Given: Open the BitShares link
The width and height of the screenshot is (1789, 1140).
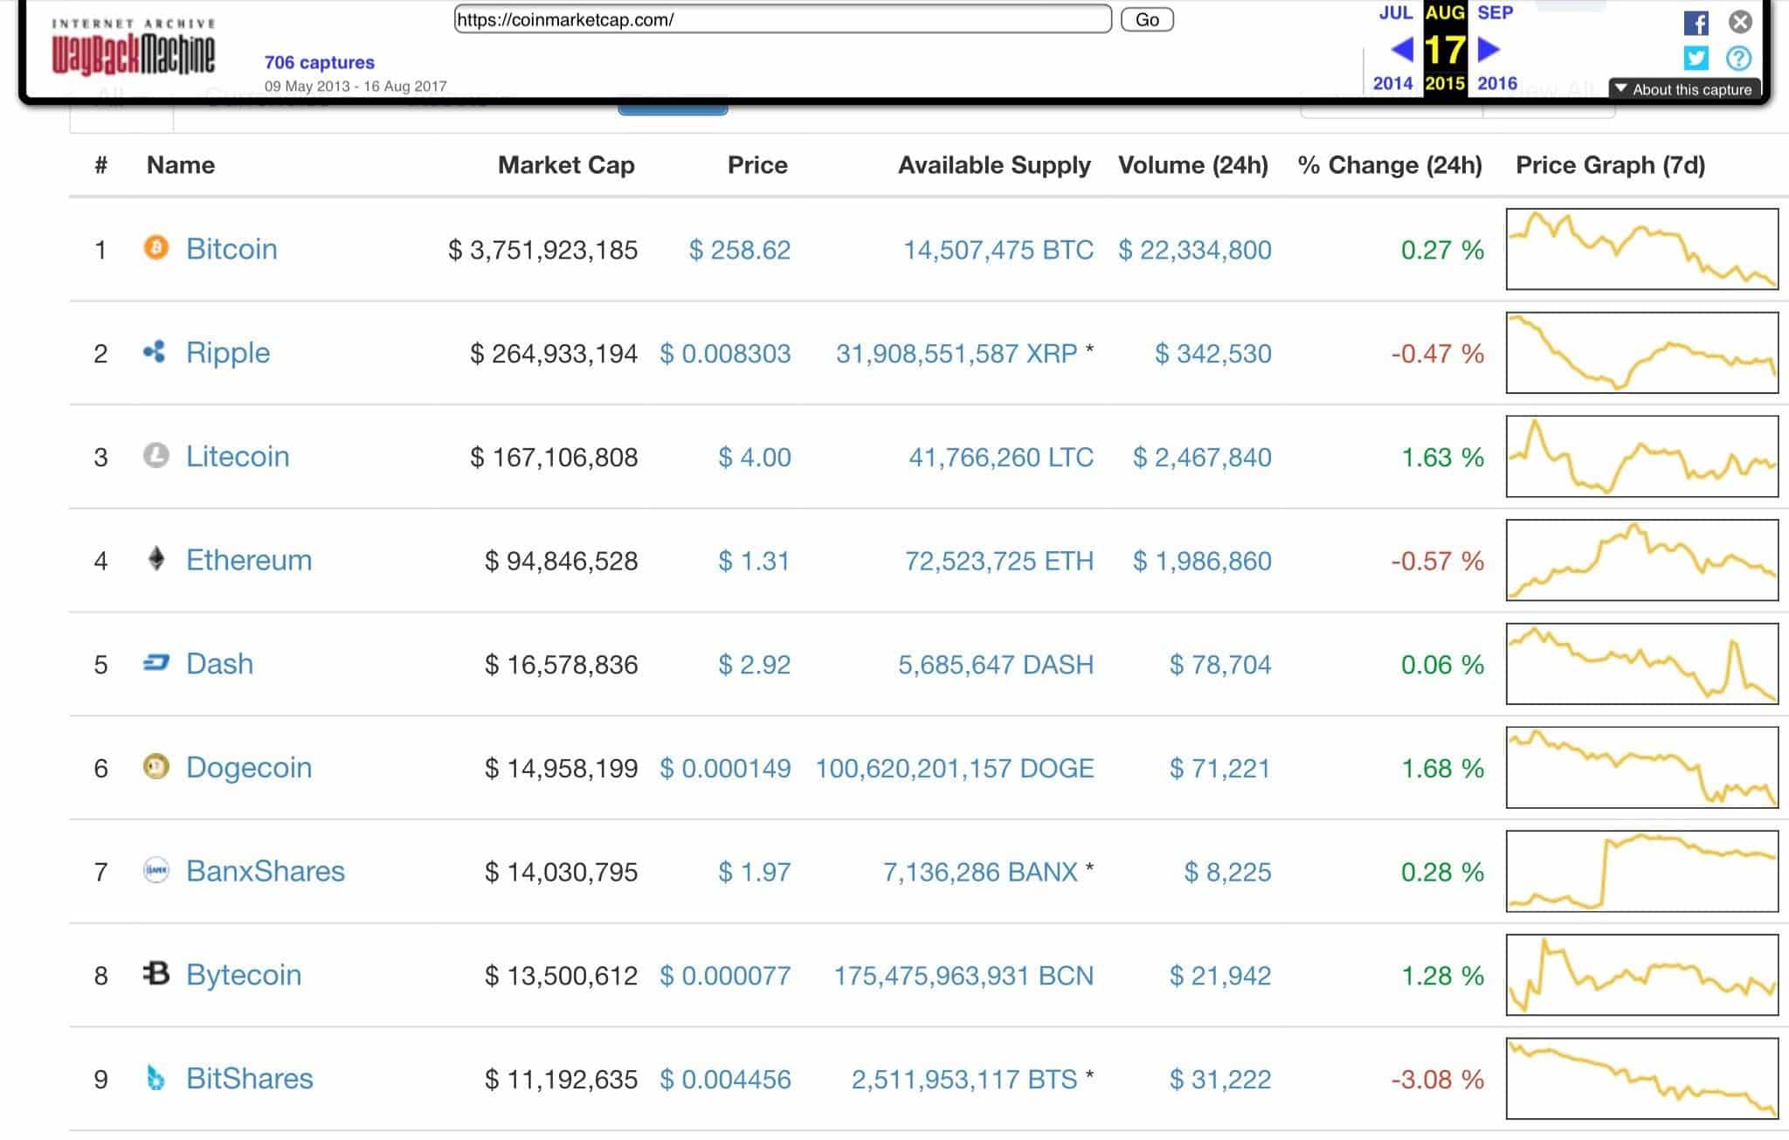Looking at the screenshot, I should tap(250, 1079).
